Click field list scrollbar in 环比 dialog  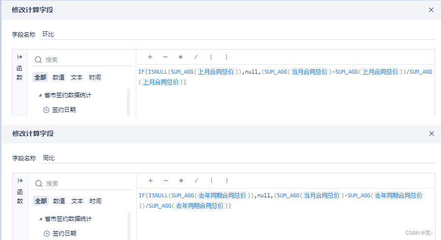pos(128,103)
